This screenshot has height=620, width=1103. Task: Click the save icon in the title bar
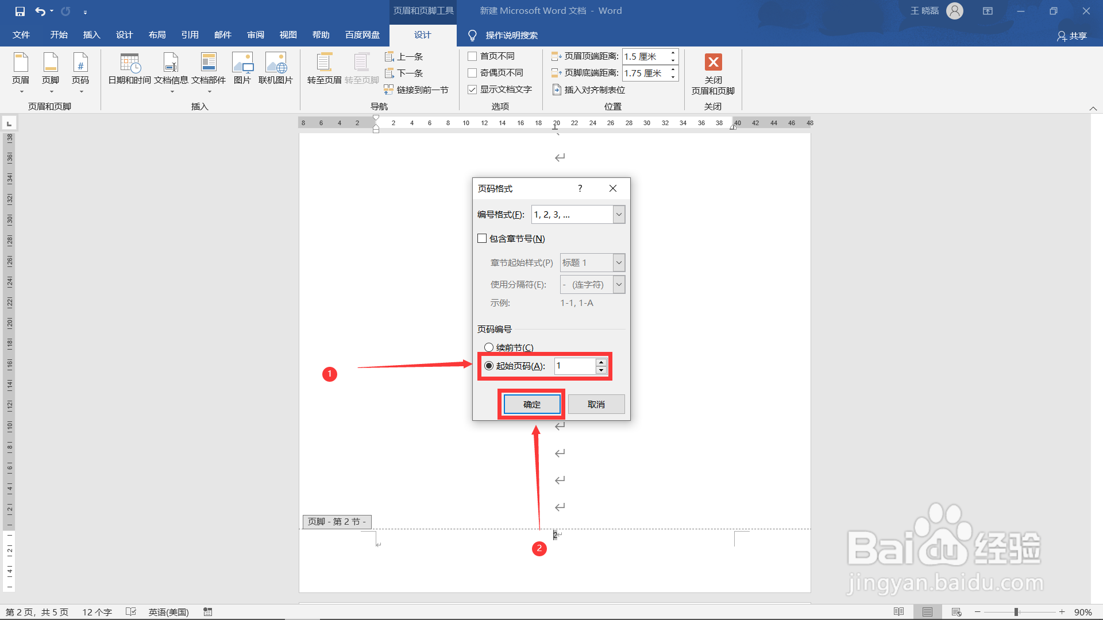20,11
